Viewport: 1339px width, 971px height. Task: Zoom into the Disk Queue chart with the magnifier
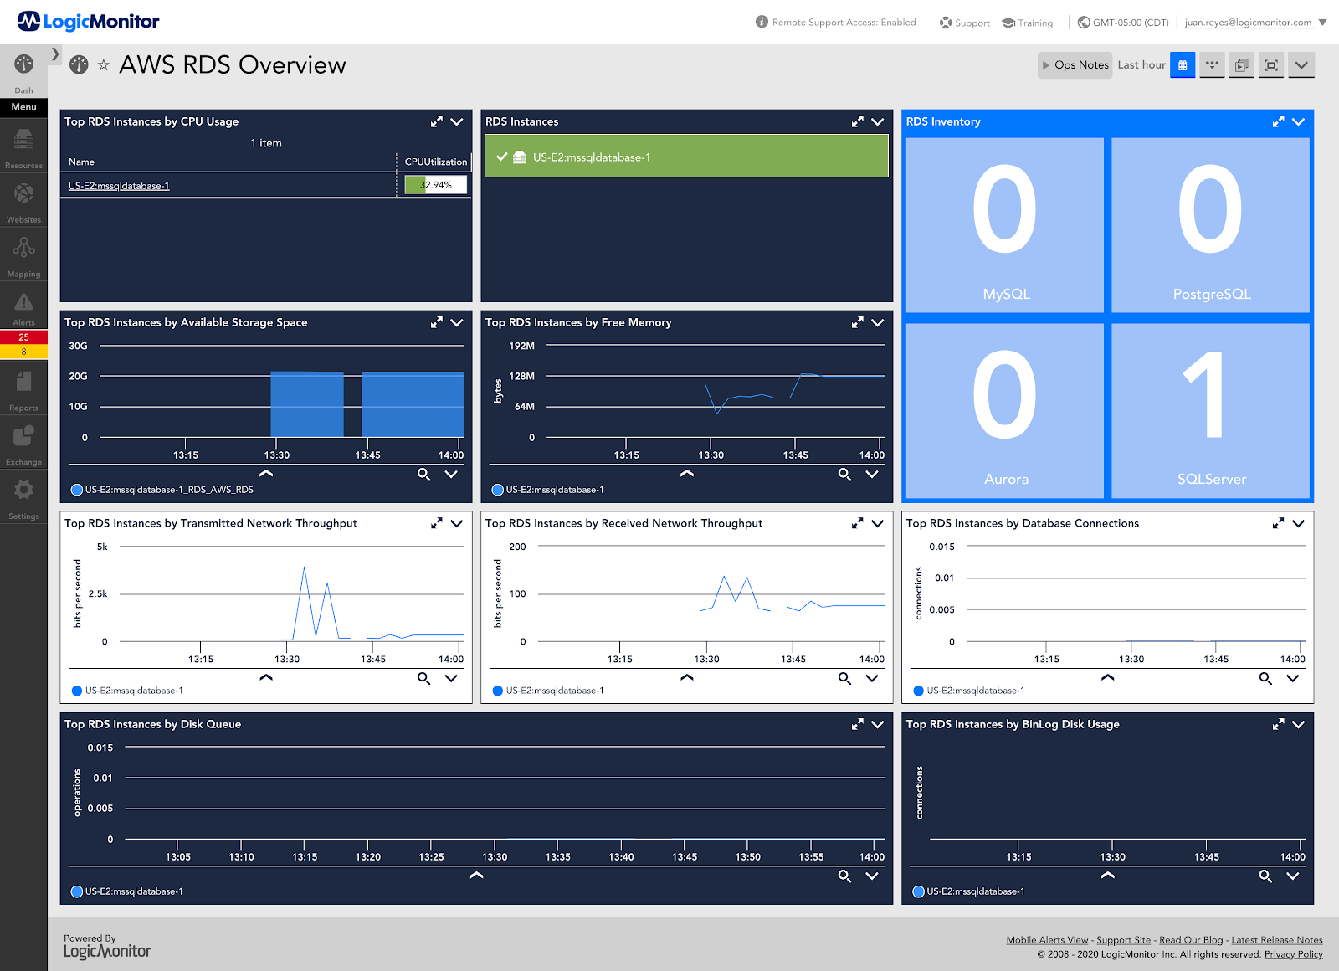click(844, 876)
